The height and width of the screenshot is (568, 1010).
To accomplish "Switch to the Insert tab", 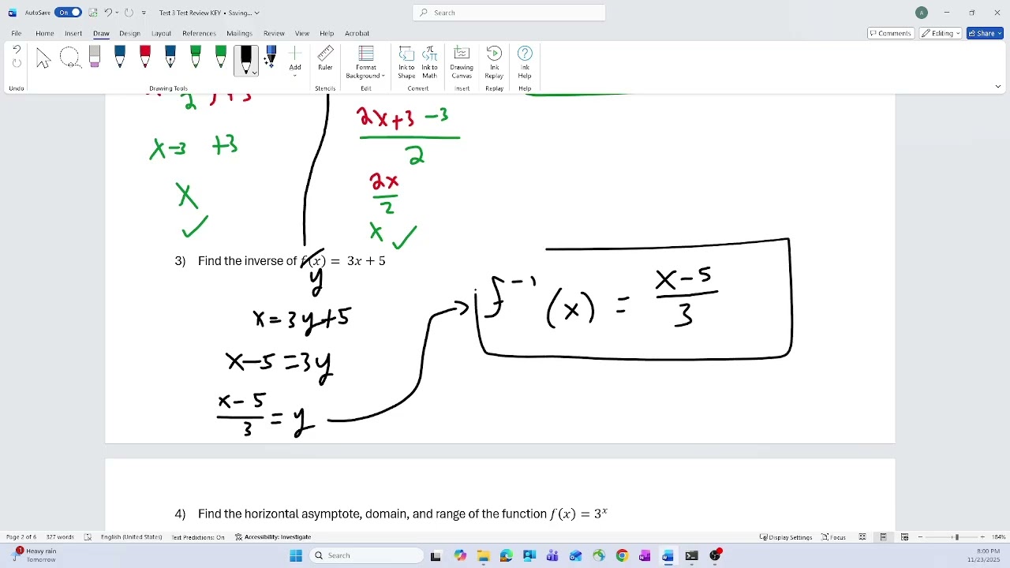I will [73, 33].
